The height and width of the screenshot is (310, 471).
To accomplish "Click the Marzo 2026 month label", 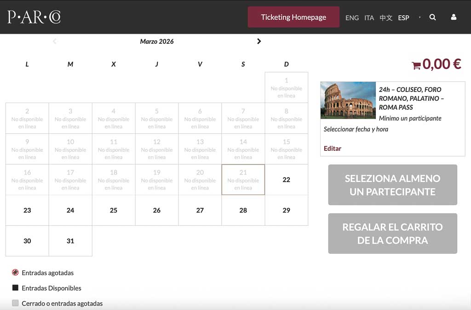I will tap(157, 41).
